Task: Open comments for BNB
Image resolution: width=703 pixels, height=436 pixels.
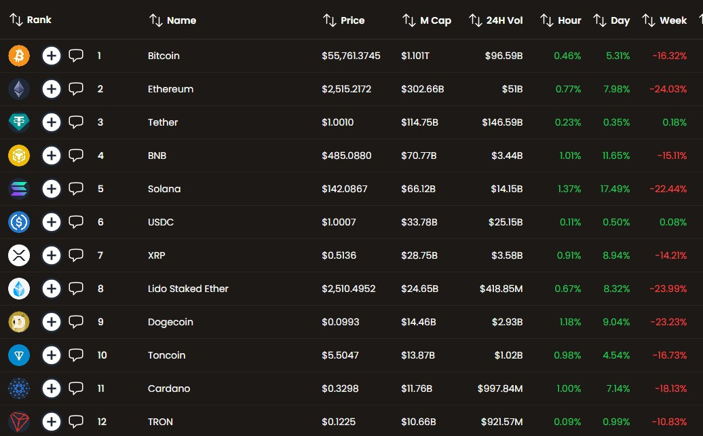Action: tap(76, 156)
